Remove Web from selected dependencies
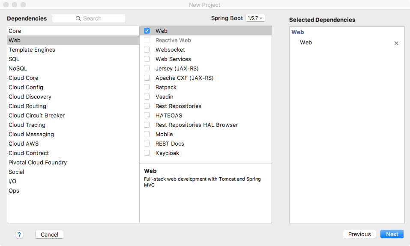This screenshot has width=410, height=246. click(x=396, y=43)
